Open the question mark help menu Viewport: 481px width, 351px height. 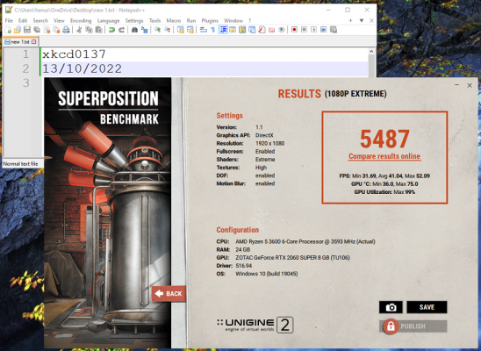click(249, 20)
